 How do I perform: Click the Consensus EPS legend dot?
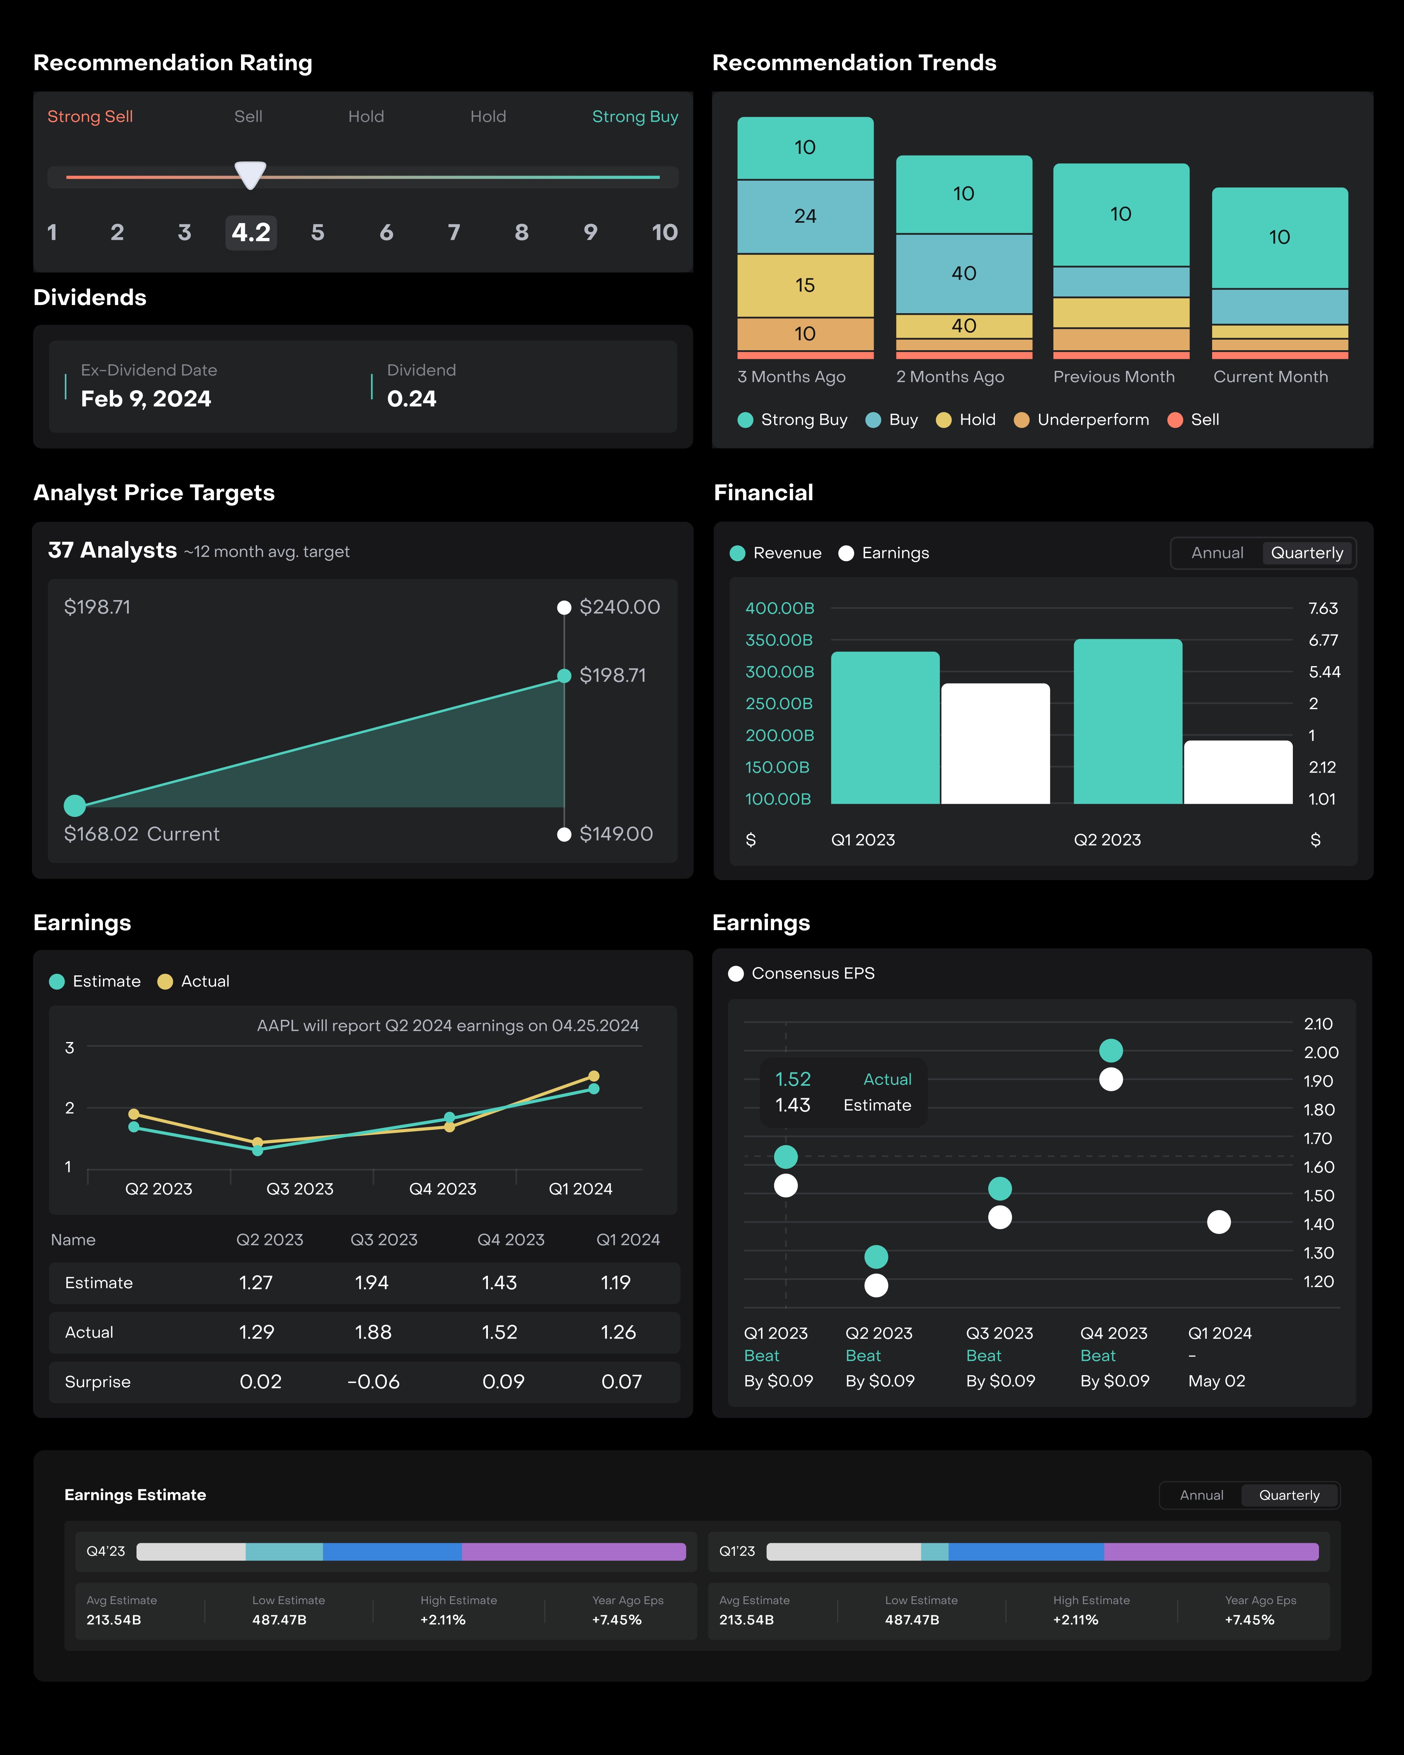736,973
